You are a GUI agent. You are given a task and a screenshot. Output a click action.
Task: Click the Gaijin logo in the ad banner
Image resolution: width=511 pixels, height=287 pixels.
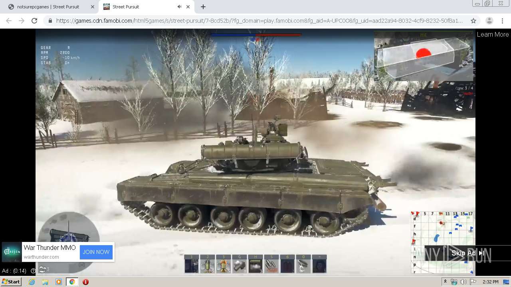point(12,252)
